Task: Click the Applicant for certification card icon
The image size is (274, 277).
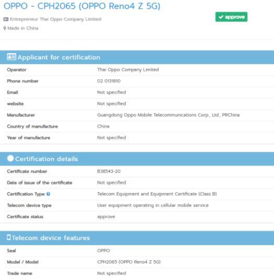Action: (x=11, y=57)
